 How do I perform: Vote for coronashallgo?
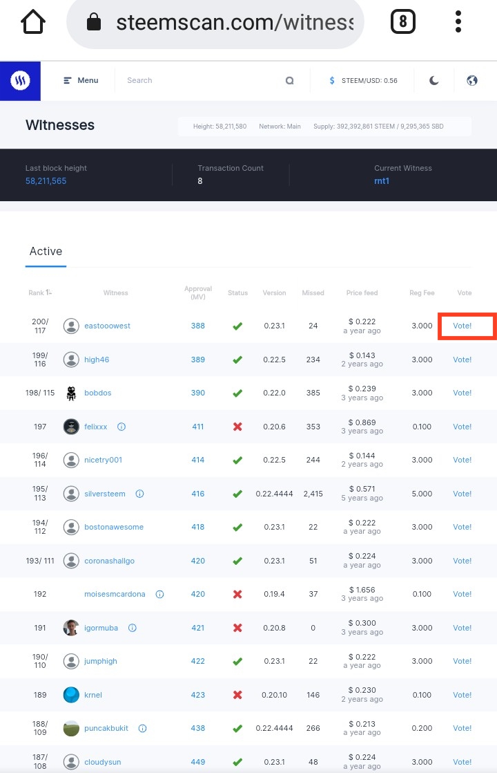pyautogui.click(x=462, y=561)
